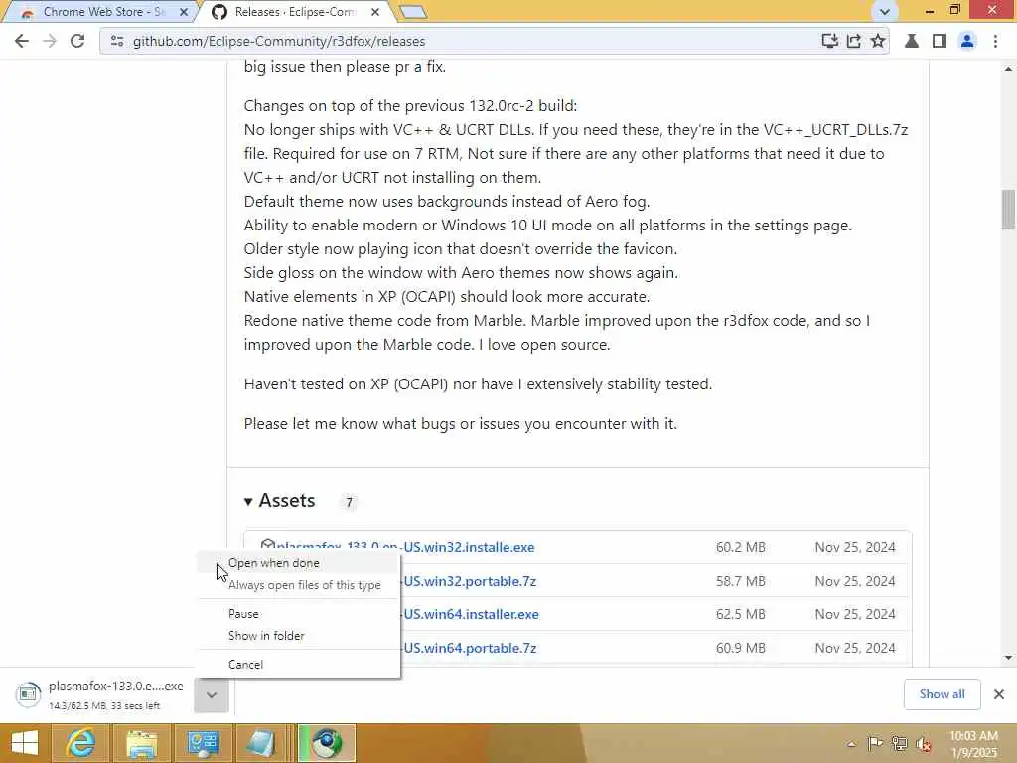Cancel the download via the menu
Viewport: 1017px width, 763px height.
tap(298, 665)
